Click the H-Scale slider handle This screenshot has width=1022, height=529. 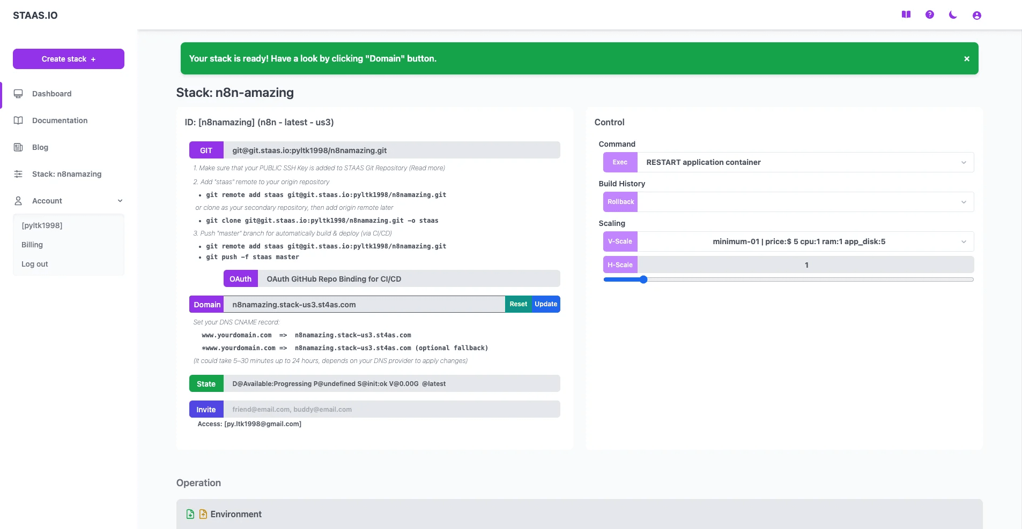click(x=643, y=279)
